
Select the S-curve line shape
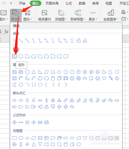point(72,41)
